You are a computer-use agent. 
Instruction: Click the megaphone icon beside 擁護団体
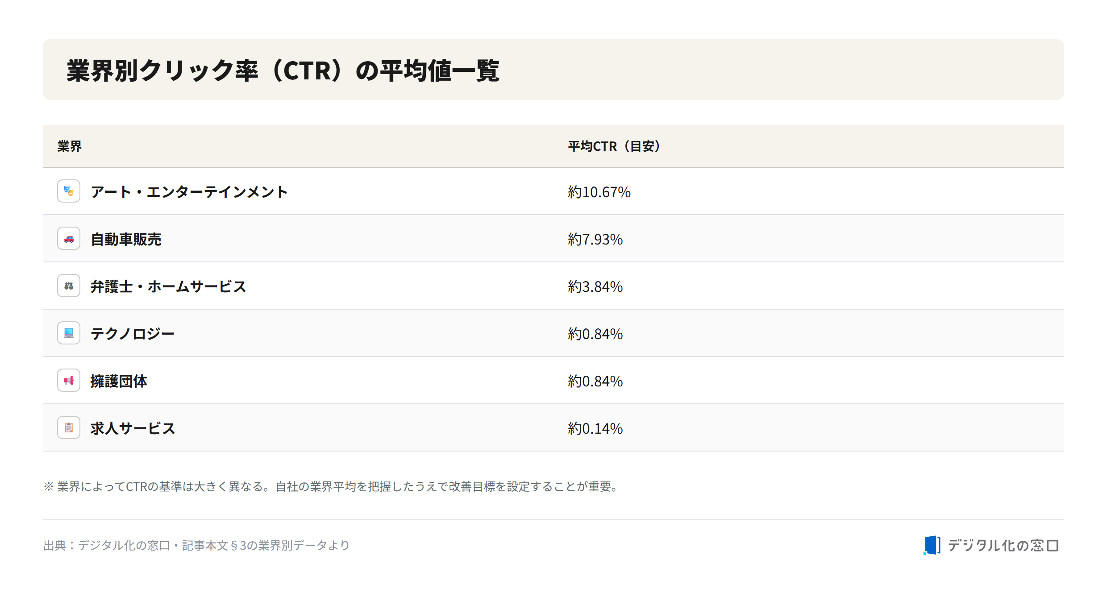pos(69,381)
